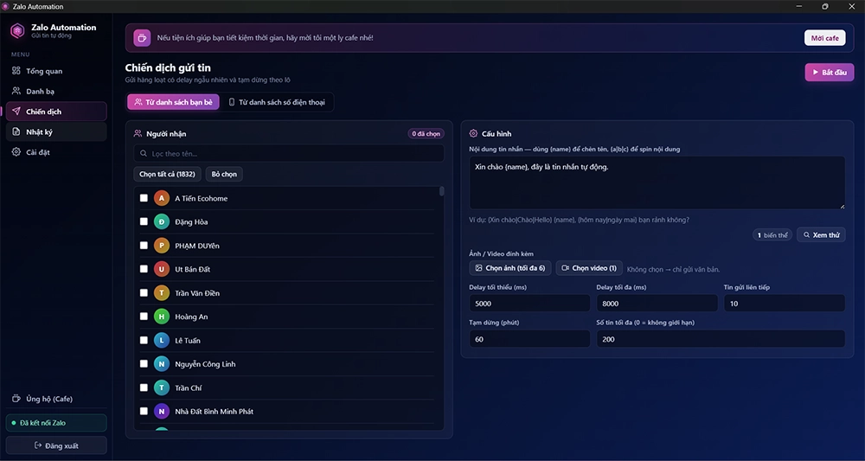Click Xem thử preview button

821,235
